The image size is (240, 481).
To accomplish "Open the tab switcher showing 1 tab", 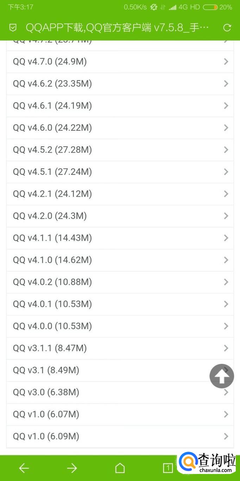I will tap(168, 468).
